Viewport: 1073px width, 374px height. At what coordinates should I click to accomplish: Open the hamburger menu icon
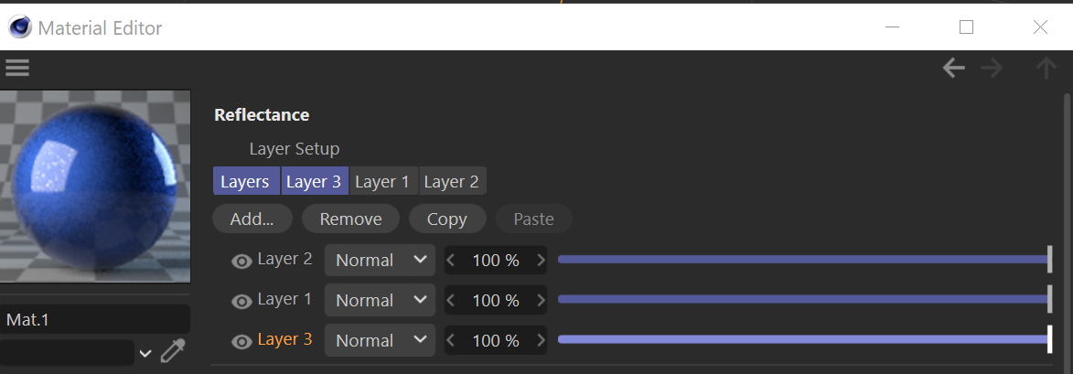click(17, 68)
